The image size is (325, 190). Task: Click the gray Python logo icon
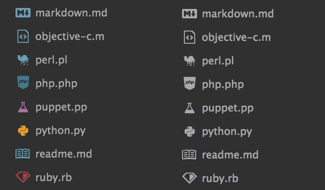189,131
